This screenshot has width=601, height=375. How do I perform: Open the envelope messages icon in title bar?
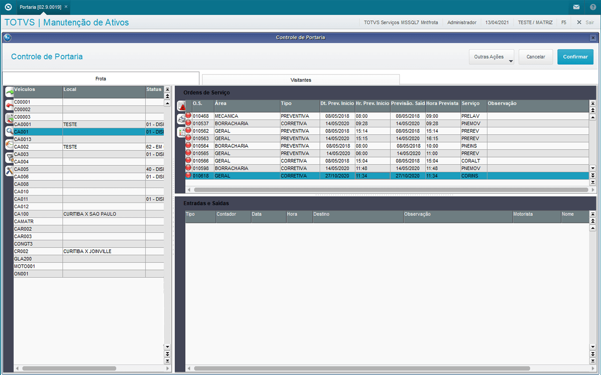(x=576, y=7)
